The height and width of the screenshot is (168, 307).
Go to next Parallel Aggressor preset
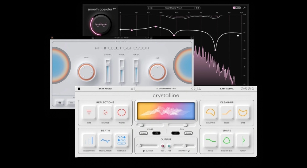tap(148, 38)
